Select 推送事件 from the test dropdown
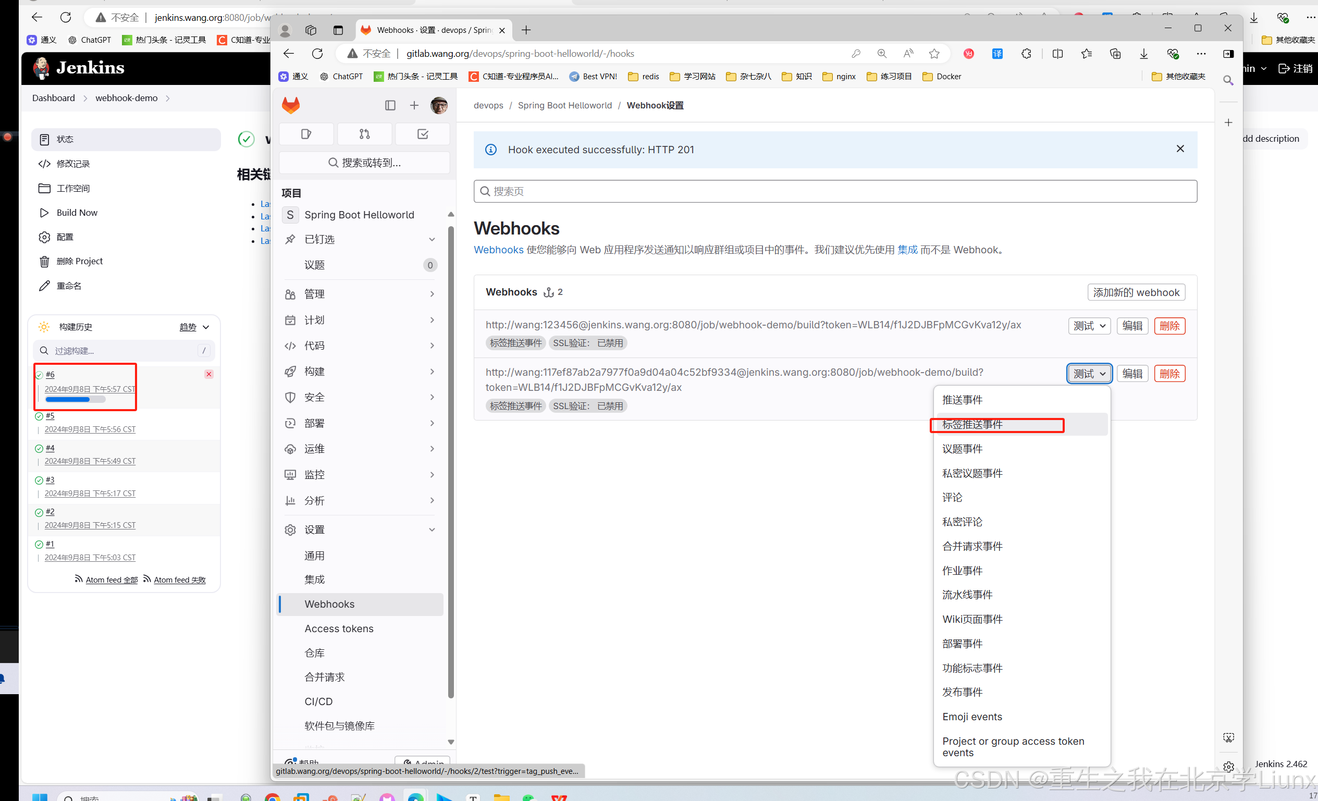Viewport: 1318px width, 801px height. [1021, 400]
